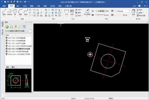Expand the 复制 copy dropdown arrow
Viewport: 149px width, 100px height.
(143, 13)
